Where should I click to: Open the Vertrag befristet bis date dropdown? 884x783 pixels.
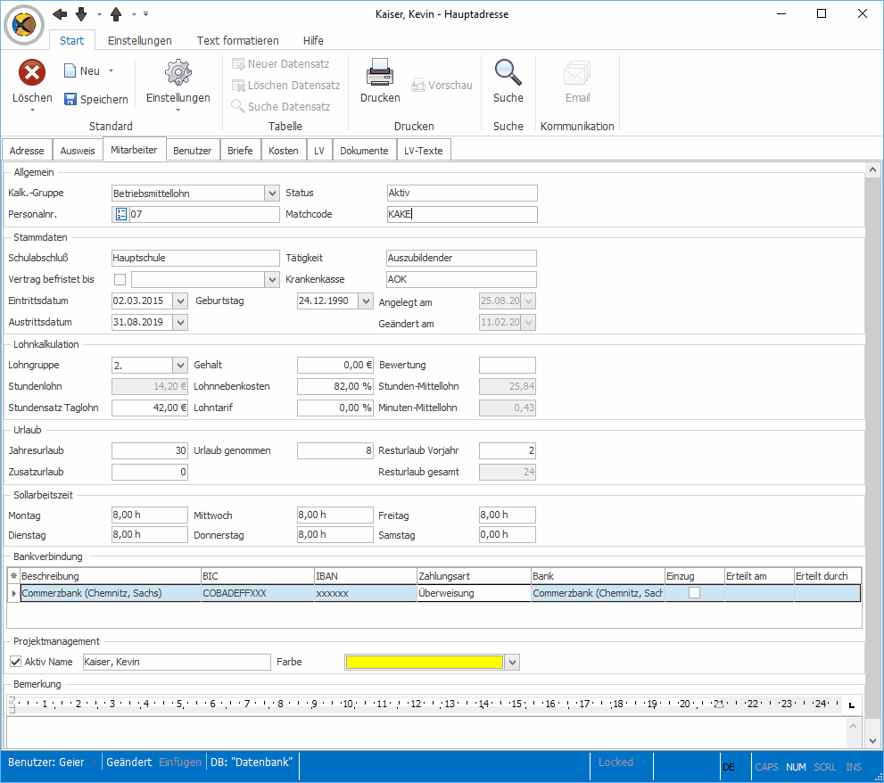pyautogui.click(x=272, y=280)
